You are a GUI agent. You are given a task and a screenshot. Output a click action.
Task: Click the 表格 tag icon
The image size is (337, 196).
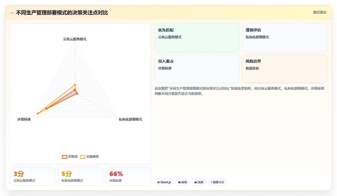[179, 182]
